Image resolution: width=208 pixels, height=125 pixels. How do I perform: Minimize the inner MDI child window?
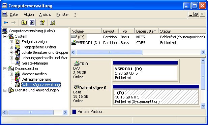point(191,14)
